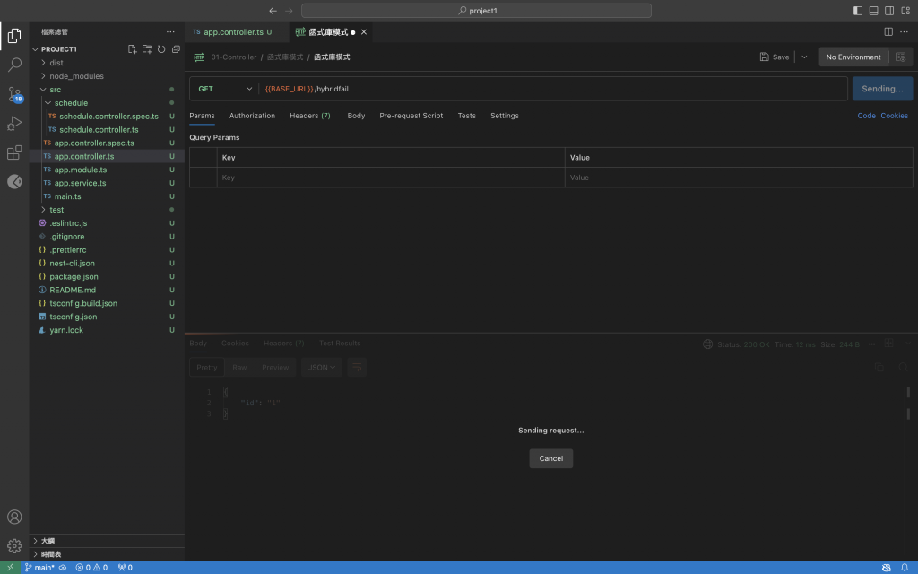Image resolution: width=918 pixels, height=574 pixels.
Task: Open the Code link
Action: [x=866, y=116]
